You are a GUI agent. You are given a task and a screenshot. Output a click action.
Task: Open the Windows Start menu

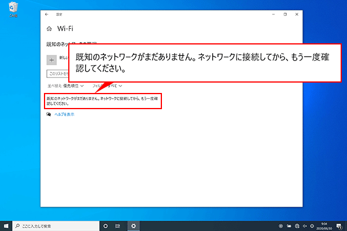[x=7, y=225]
